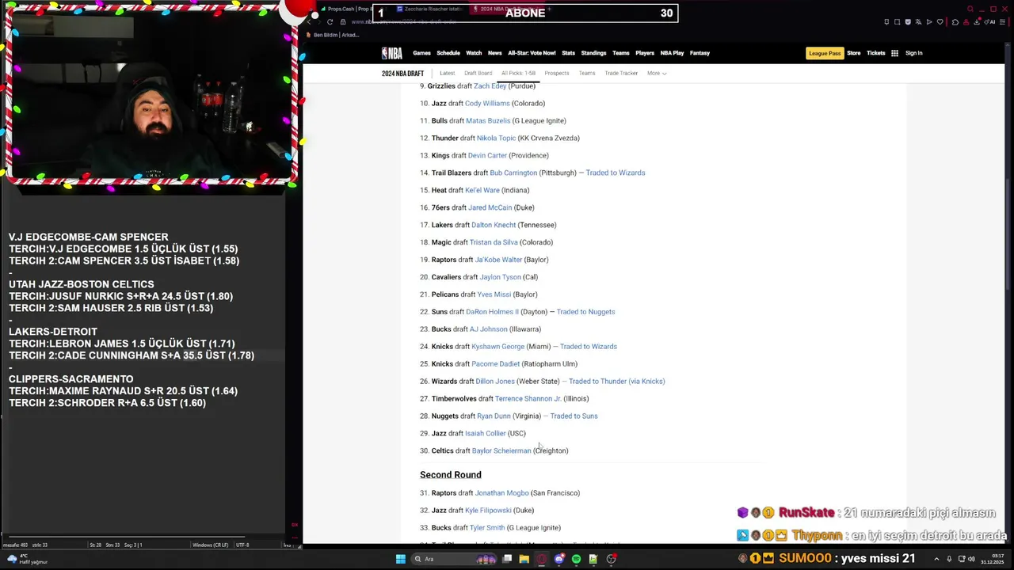
Task: Open All-Star: Vote Now! menu item
Action: click(532, 53)
